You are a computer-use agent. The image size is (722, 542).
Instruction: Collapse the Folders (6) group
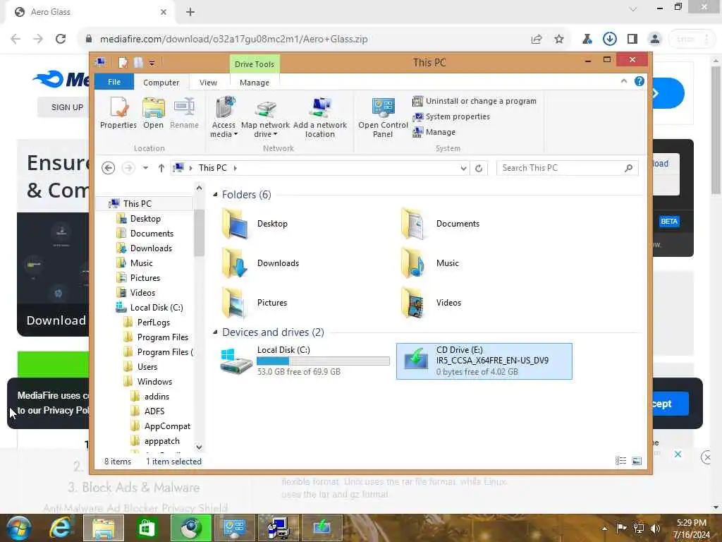[x=215, y=195]
